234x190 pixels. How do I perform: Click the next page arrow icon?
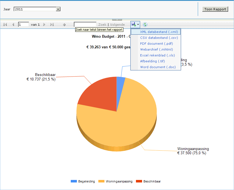tap(44, 24)
